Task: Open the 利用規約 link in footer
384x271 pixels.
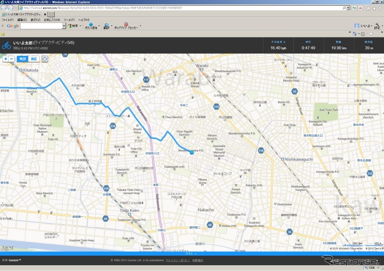Action: [198, 260]
